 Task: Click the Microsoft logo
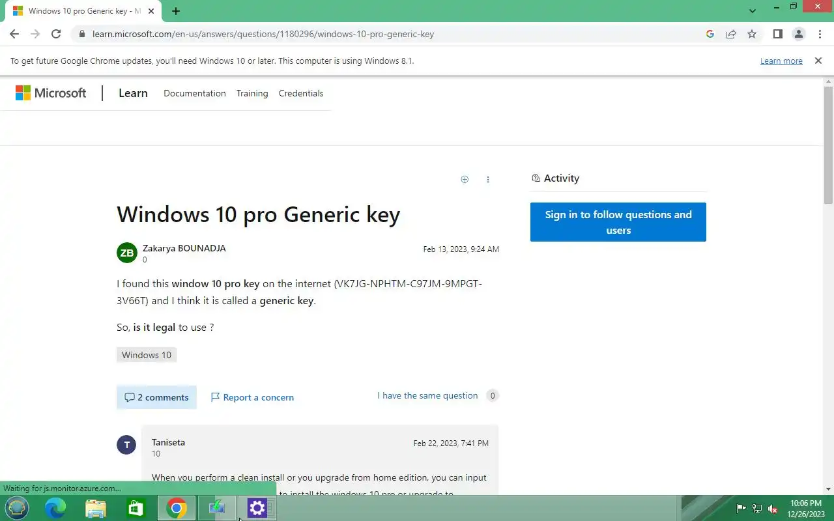pos(51,93)
